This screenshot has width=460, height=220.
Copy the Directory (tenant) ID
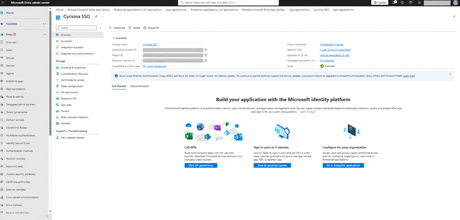tap(206, 61)
